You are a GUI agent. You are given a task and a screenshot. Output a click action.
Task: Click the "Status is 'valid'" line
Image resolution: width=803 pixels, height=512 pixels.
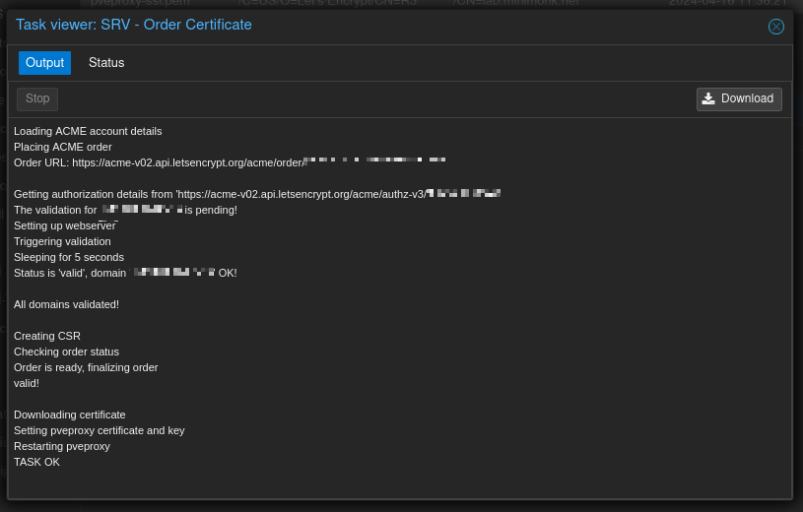pos(125,273)
